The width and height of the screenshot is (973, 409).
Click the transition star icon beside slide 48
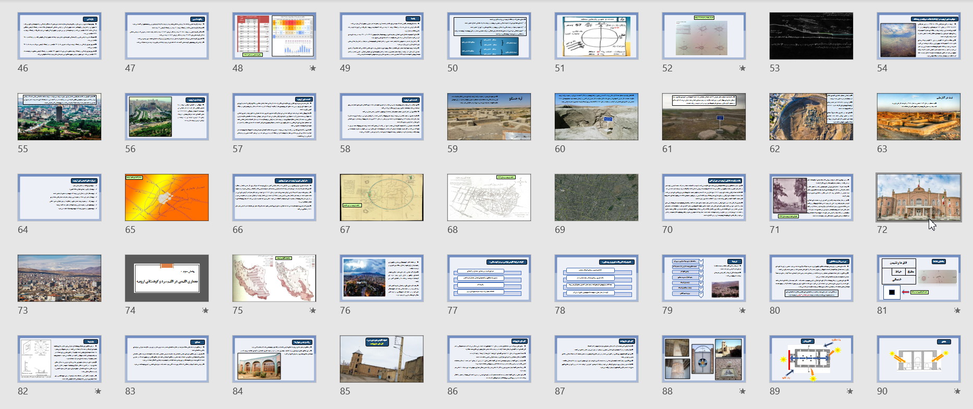[x=312, y=68]
